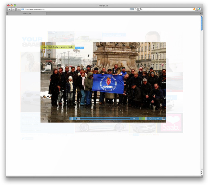
Task: Reload the page with refresh icon
Action: pos(135,9)
